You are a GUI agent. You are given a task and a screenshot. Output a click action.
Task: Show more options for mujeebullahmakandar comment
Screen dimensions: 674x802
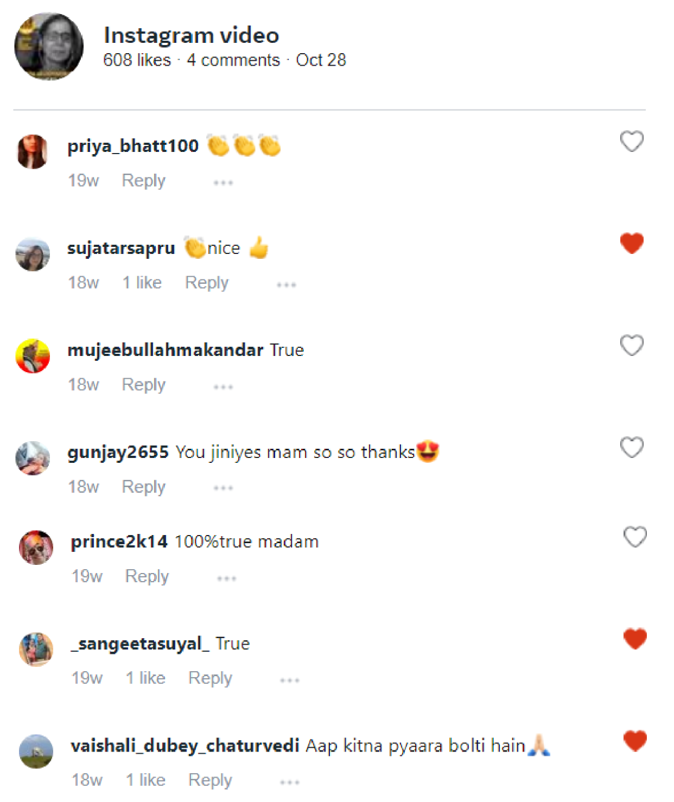tap(223, 387)
